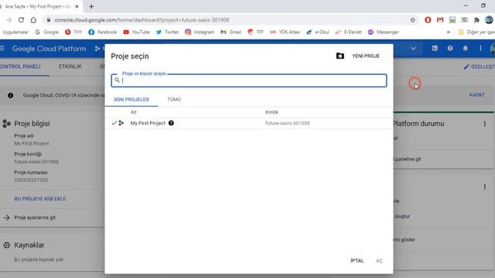Click browser reload button
495x278 pixels.
pyautogui.click(x=21, y=20)
